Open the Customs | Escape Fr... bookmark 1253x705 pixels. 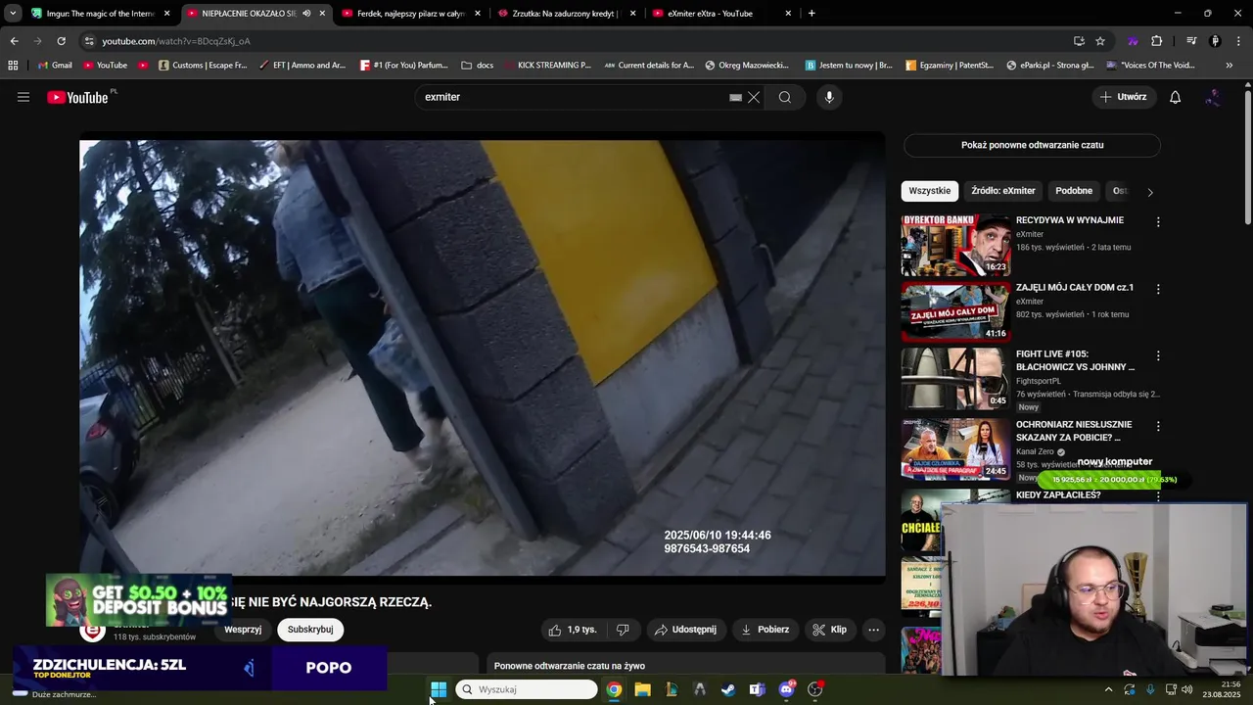[203, 65]
